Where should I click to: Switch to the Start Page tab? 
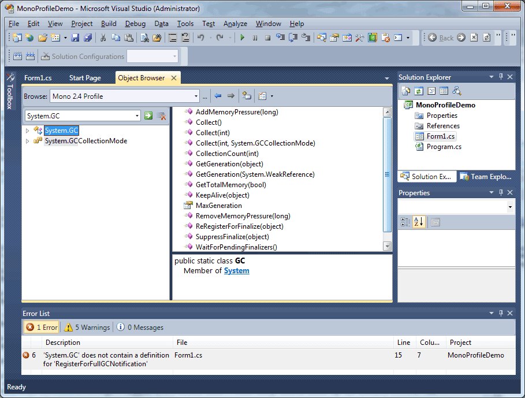click(x=85, y=78)
